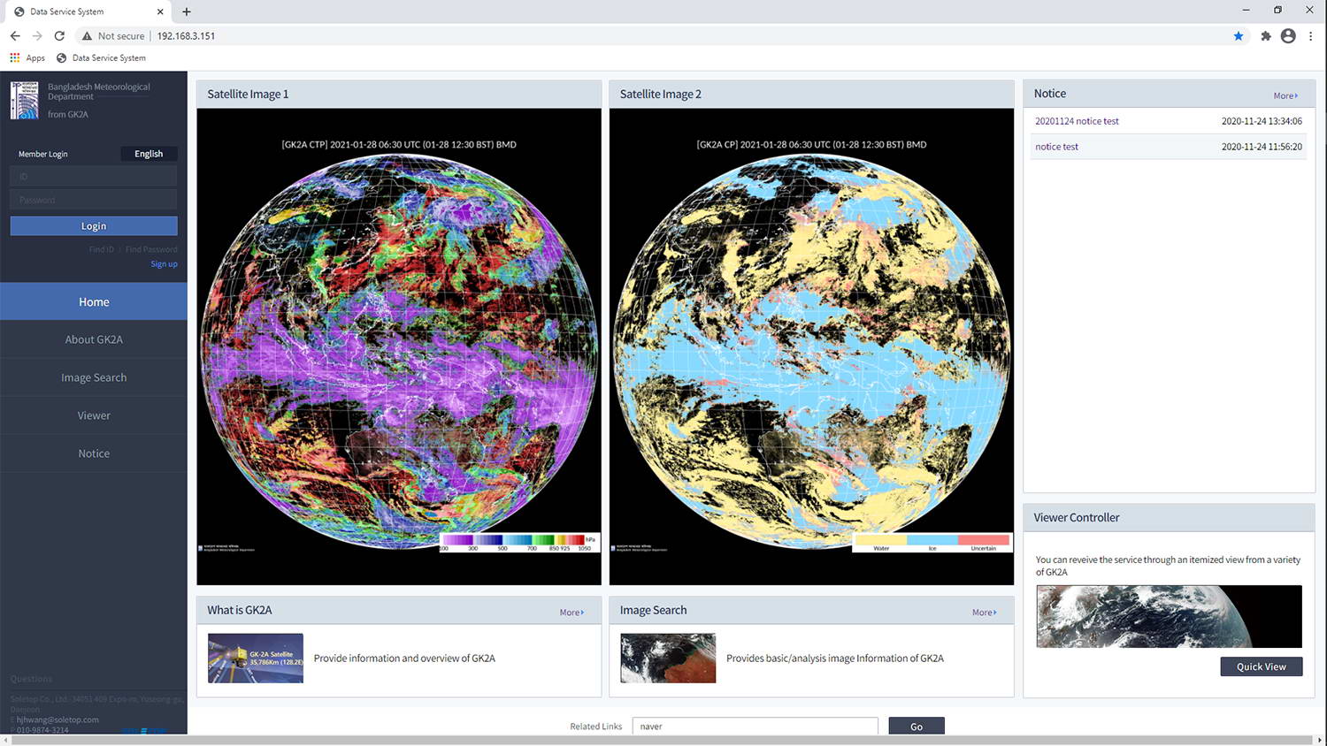
Task: Click the Password input field
Action: 94,200
